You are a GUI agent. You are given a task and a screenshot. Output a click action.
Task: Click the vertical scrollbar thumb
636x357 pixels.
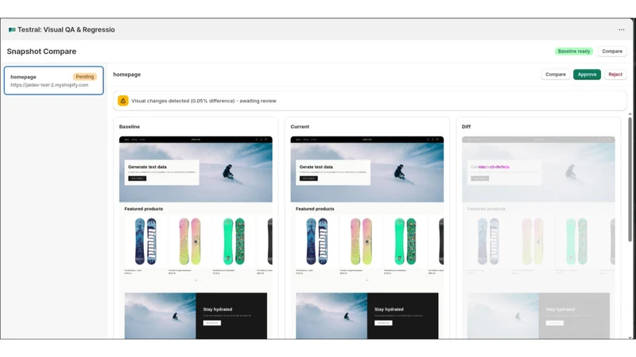(630, 179)
